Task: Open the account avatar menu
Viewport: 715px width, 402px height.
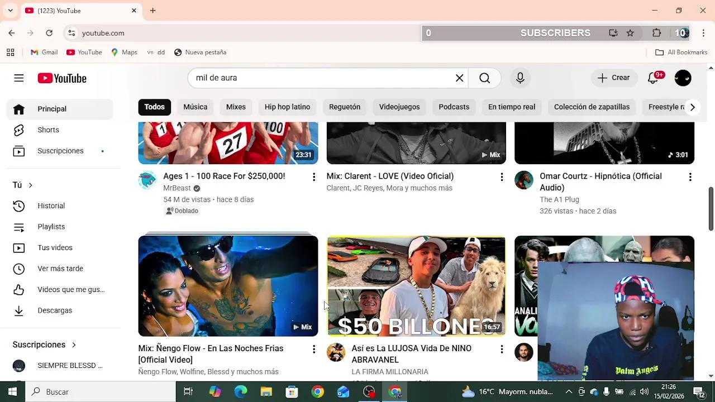Action: 683,78
